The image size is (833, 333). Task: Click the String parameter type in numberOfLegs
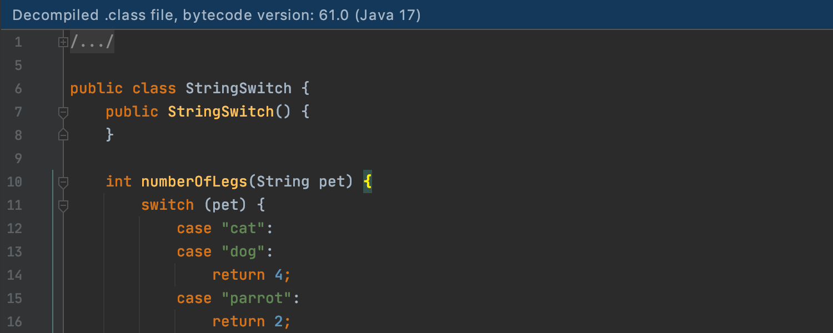283,182
